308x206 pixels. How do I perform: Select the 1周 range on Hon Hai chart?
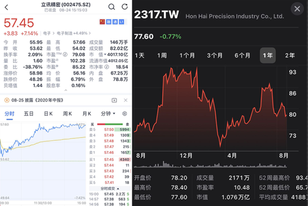coord(162,56)
